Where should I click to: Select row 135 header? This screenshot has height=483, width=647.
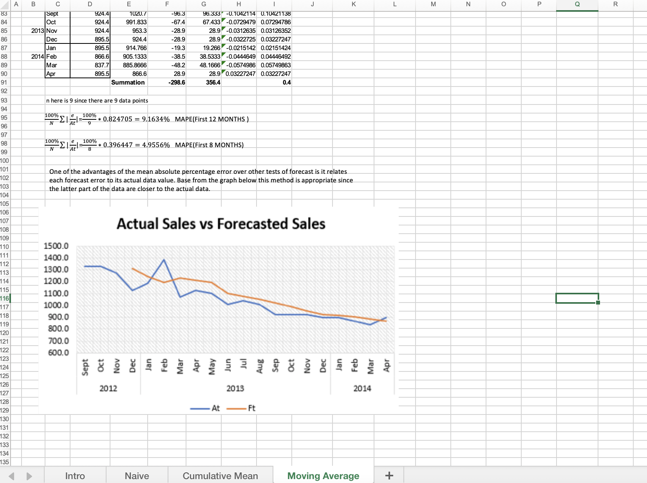4,462
